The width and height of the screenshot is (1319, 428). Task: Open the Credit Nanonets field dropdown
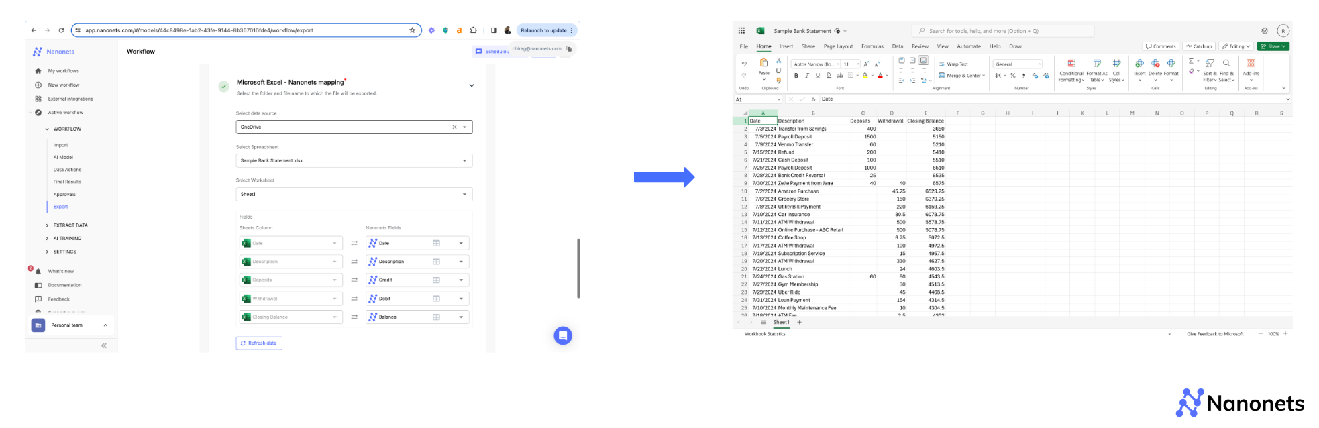click(x=461, y=280)
